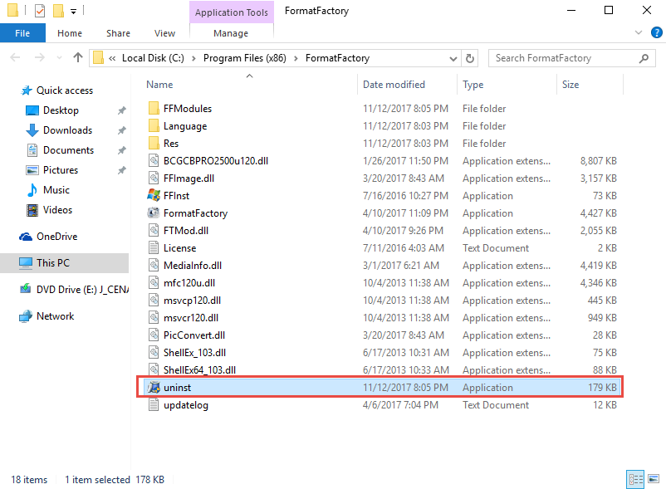Click the pin icon next to Documents
Screen dimensions: 666x489
point(121,150)
